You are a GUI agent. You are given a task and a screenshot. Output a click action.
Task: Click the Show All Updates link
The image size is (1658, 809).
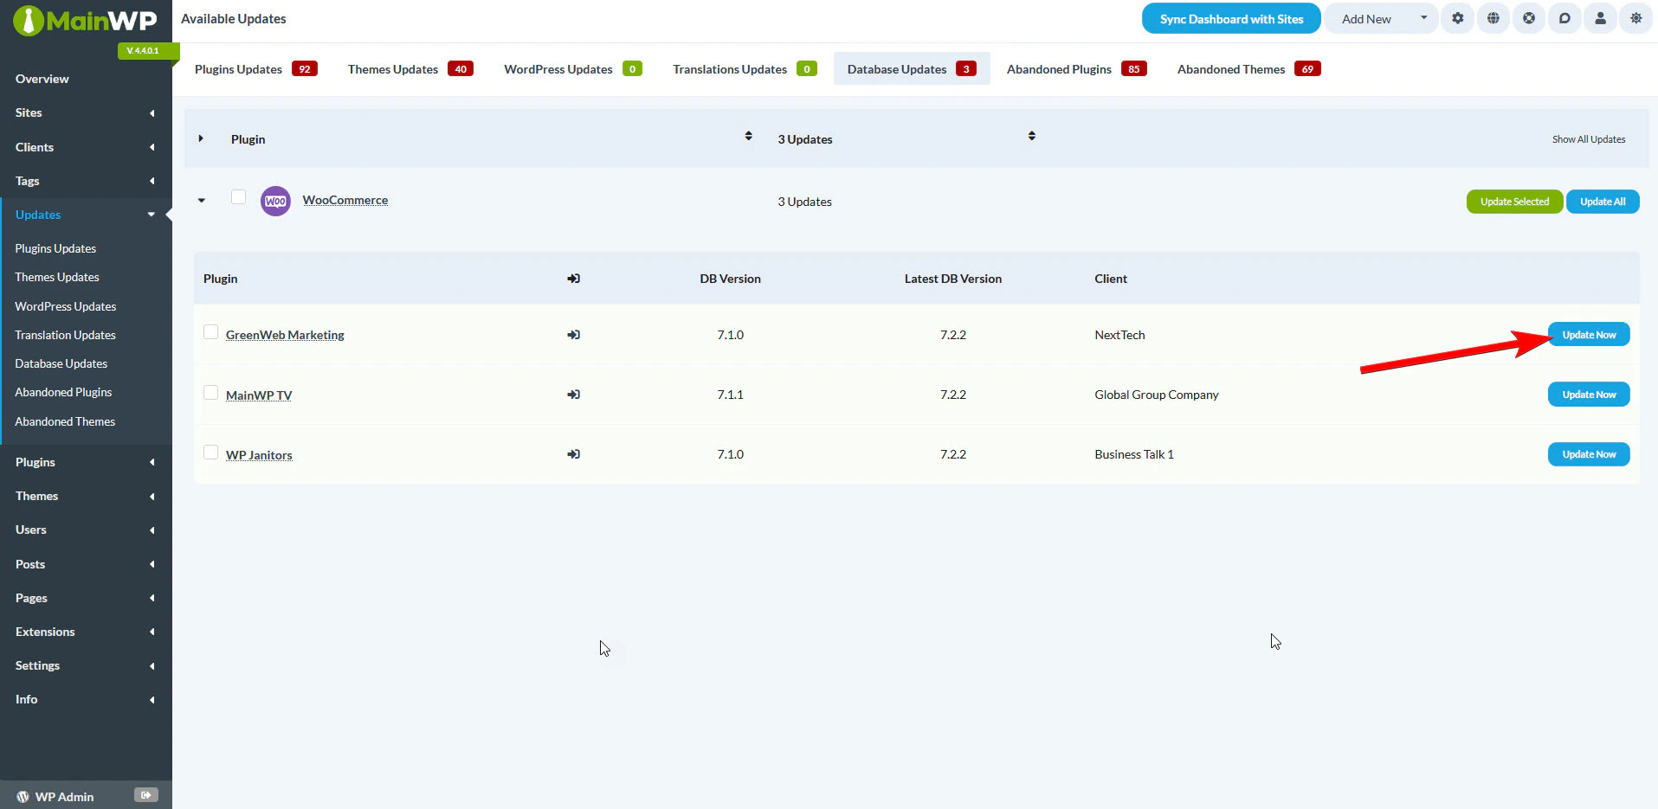point(1589,139)
